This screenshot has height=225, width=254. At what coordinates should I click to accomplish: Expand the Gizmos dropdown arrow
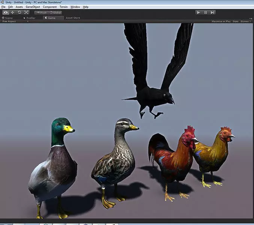(250, 21)
